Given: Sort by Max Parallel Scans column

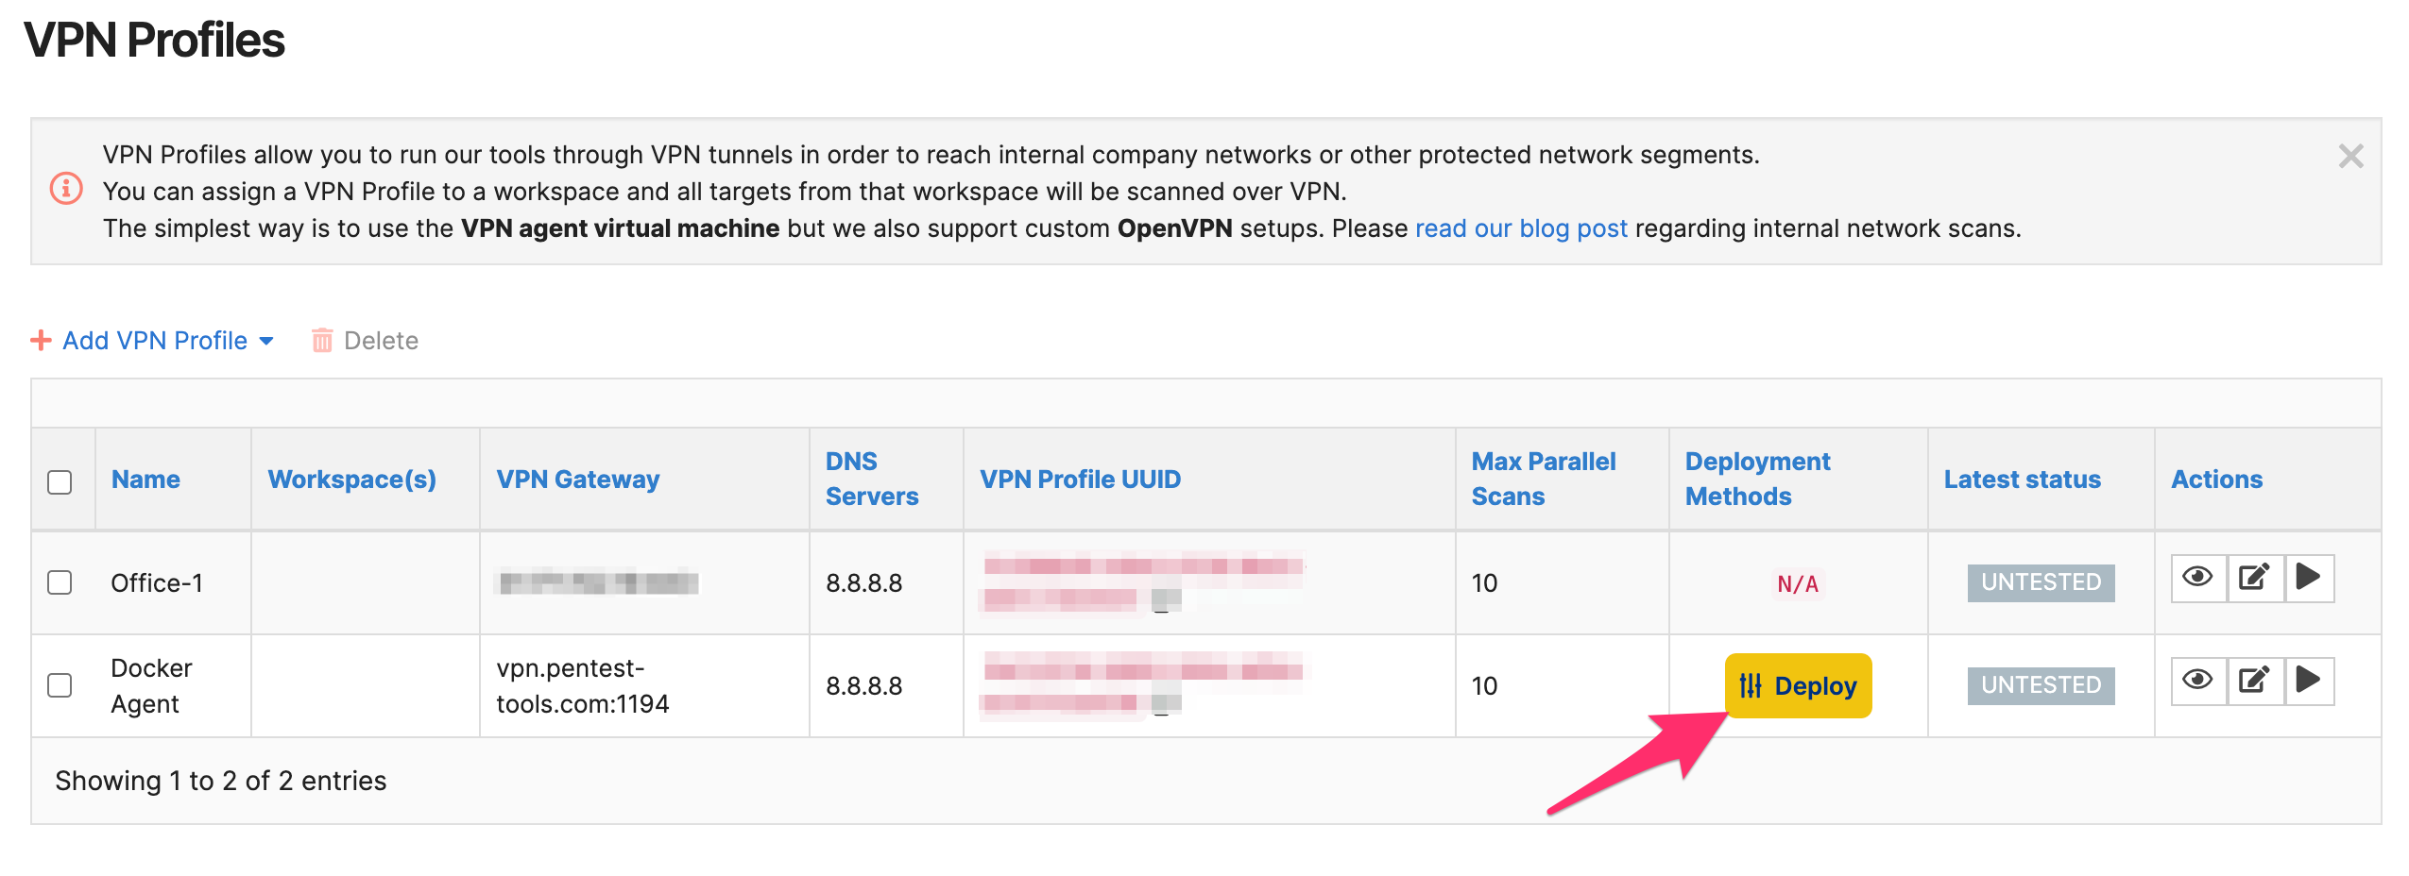Looking at the screenshot, I should [x=1544, y=479].
